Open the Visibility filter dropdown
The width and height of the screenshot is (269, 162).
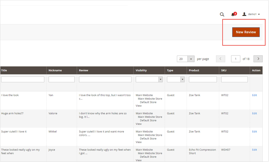[x=149, y=79]
